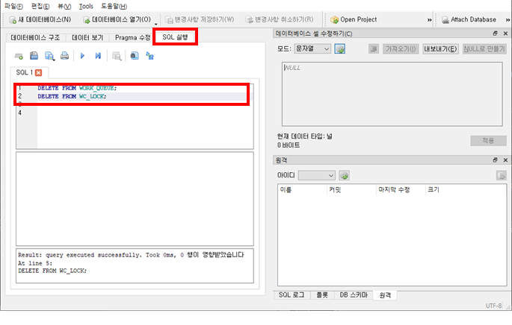Open the 편집(E) menu
The image size is (512, 325).
point(40,6)
